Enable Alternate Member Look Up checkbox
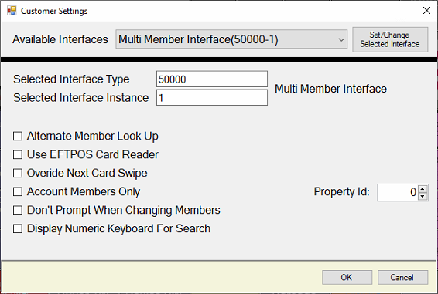Screen dimensions: 438x294 click(x=18, y=137)
